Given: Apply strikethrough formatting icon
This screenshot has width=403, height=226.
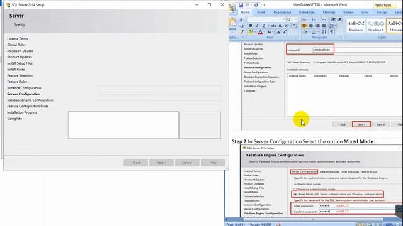Looking at the screenshot, I should click(x=274, y=26).
